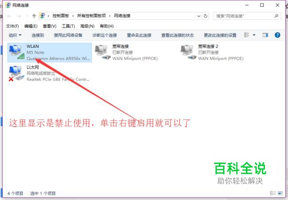Expand chevron after 控制面板 breadcrumb
Screen dimensions: 288x200
73,16
